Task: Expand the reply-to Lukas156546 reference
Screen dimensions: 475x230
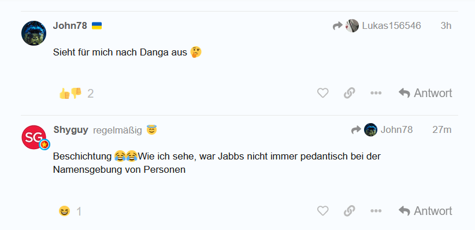Action: [x=377, y=26]
